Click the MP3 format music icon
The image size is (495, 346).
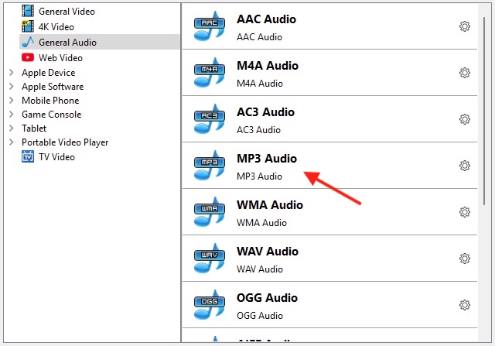pyautogui.click(x=210, y=165)
